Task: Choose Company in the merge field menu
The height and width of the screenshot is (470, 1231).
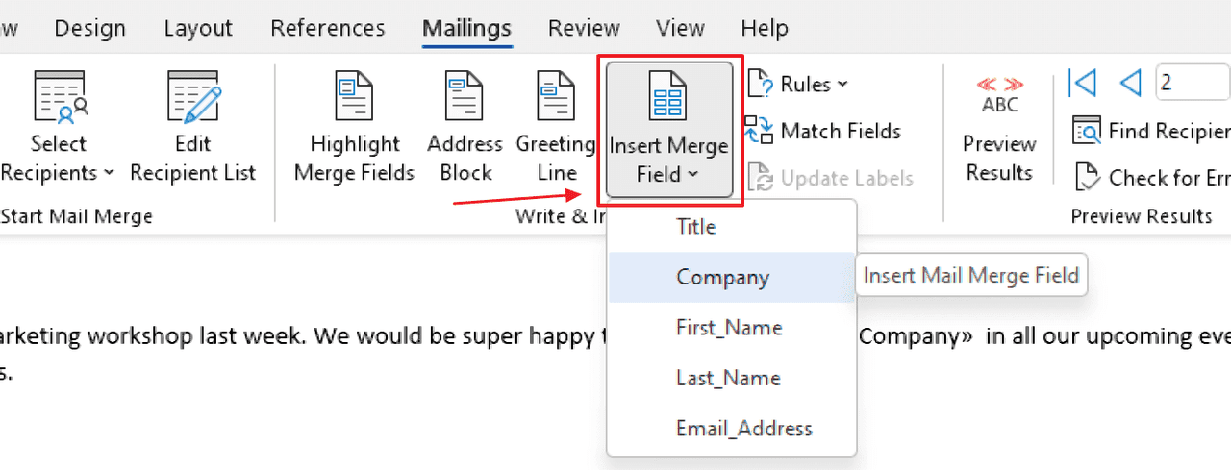Action: tap(722, 278)
